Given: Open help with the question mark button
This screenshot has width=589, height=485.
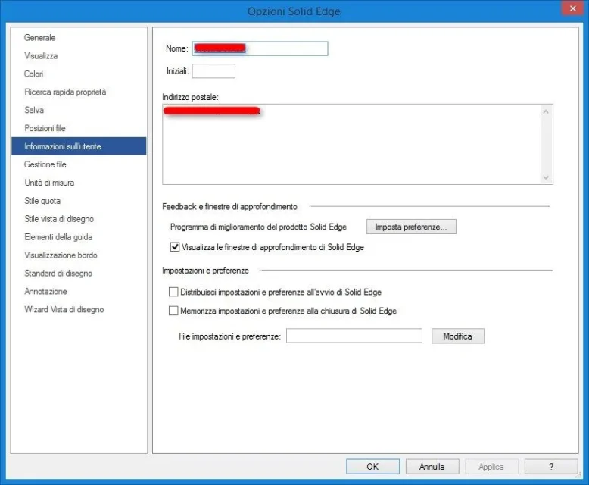Looking at the screenshot, I should coord(551,467).
